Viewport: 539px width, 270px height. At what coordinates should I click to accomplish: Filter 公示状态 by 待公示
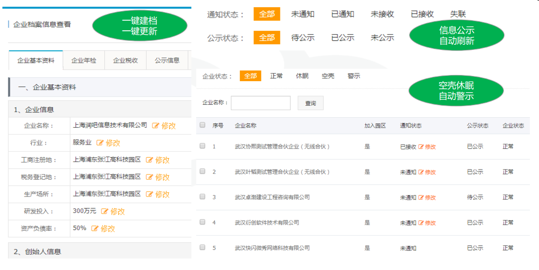(302, 37)
